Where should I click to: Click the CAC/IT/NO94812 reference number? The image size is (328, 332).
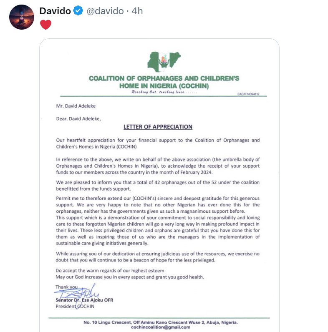tap(248, 94)
